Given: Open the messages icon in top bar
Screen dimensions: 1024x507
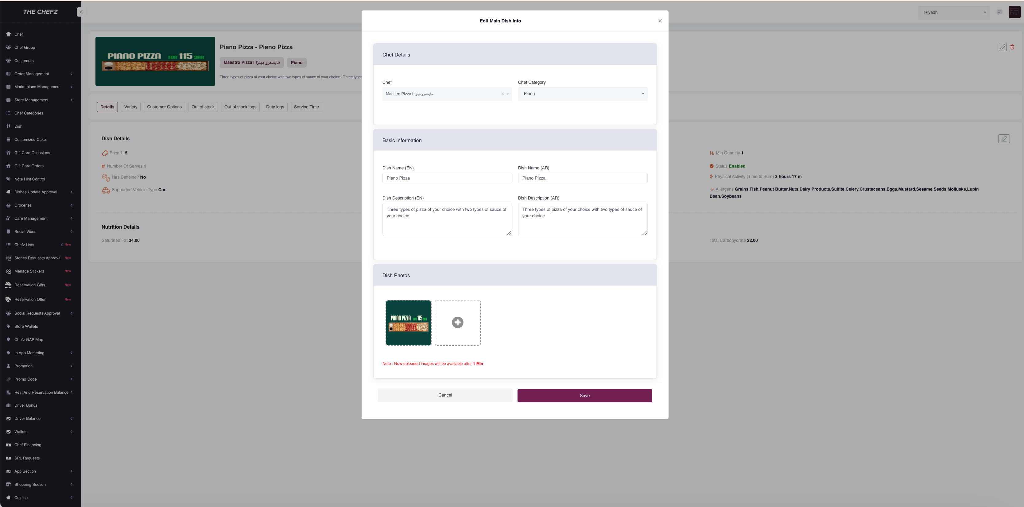Looking at the screenshot, I should click(999, 12).
